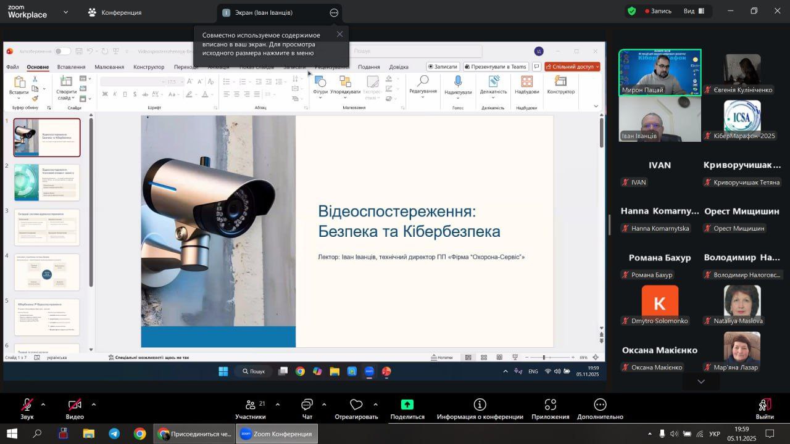The image size is (790, 444).
Task: Unmute the microphone (Звук)
Action: [x=27, y=405]
